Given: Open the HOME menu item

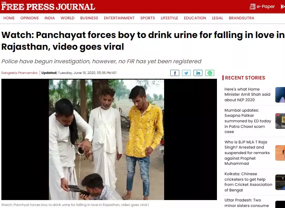Looking at the screenshot, I should pyautogui.click(x=9, y=18).
